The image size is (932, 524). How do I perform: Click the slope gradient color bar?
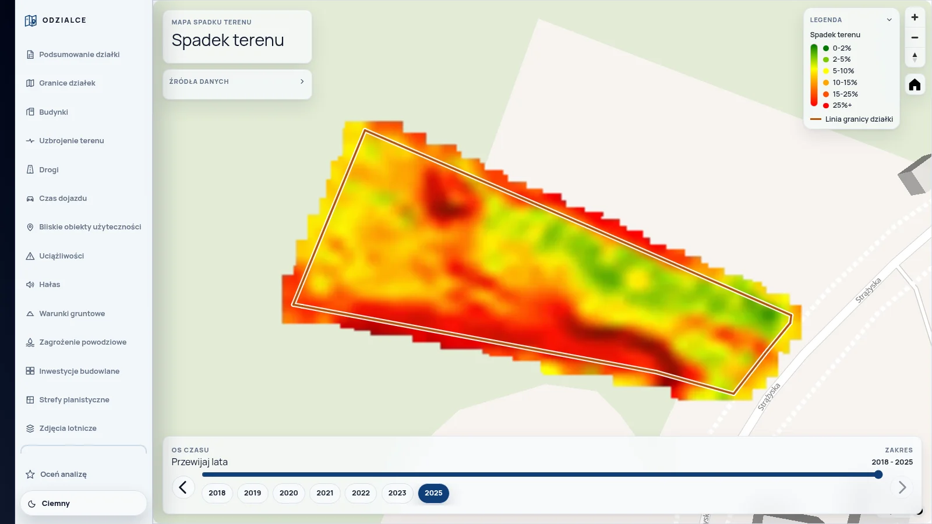pos(814,75)
